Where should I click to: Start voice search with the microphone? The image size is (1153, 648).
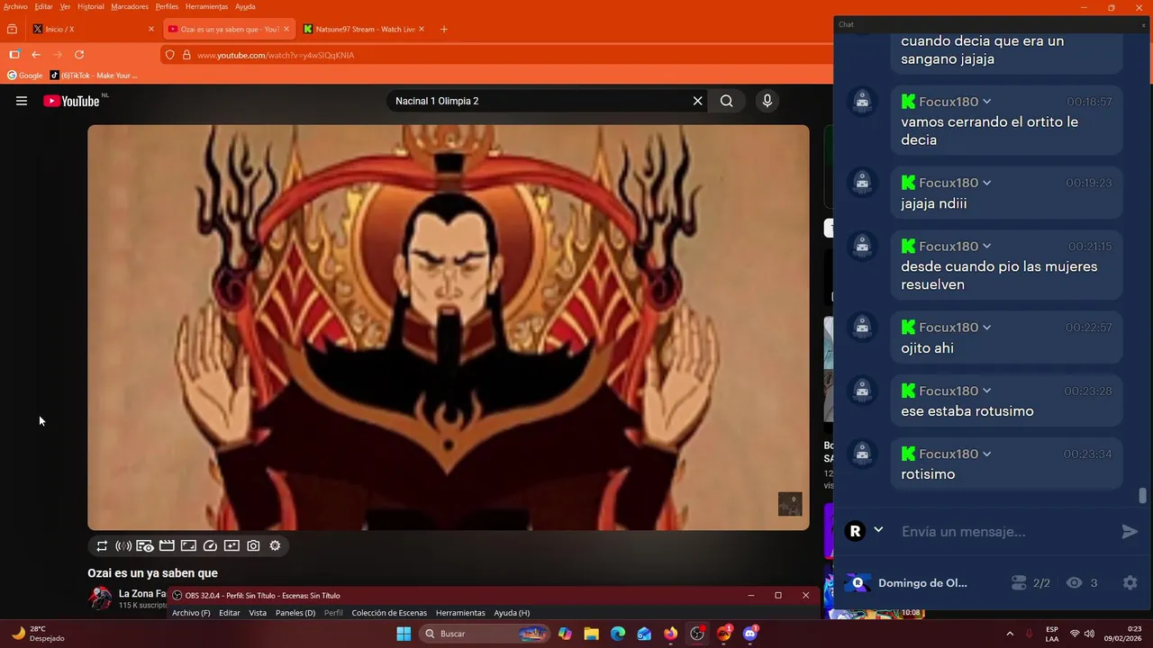[767, 101]
